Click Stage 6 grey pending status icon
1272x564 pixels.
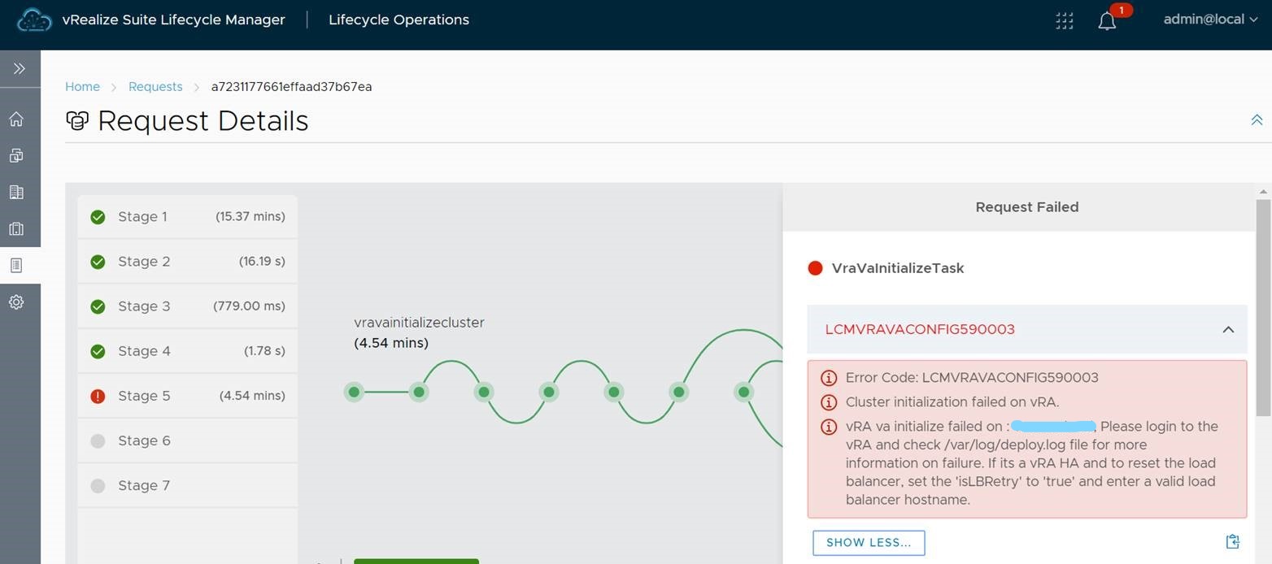tap(98, 440)
